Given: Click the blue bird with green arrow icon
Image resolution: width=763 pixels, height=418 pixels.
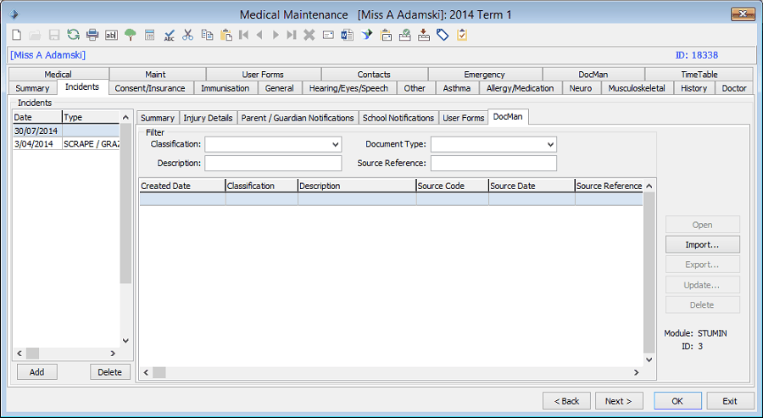Looking at the screenshot, I should [366, 35].
